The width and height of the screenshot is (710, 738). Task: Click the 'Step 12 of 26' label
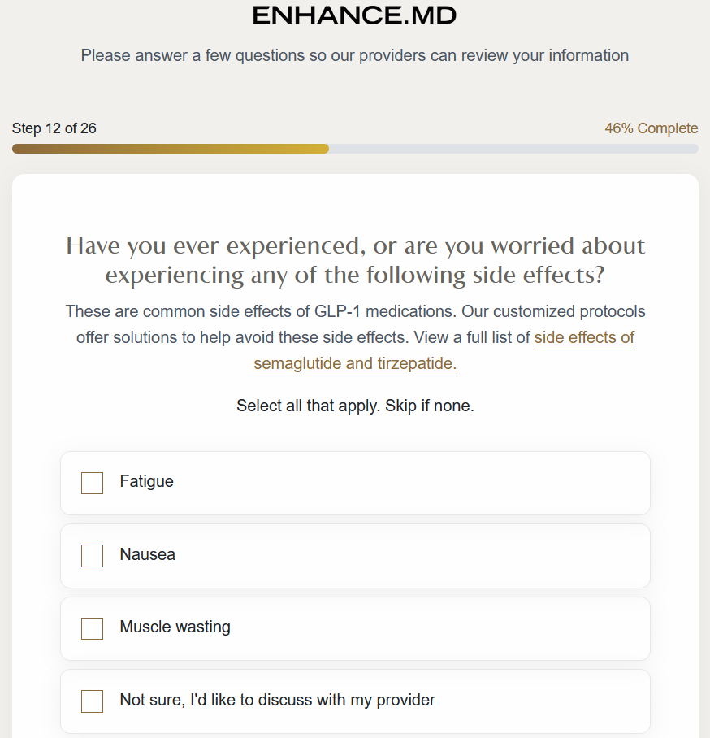click(54, 128)
